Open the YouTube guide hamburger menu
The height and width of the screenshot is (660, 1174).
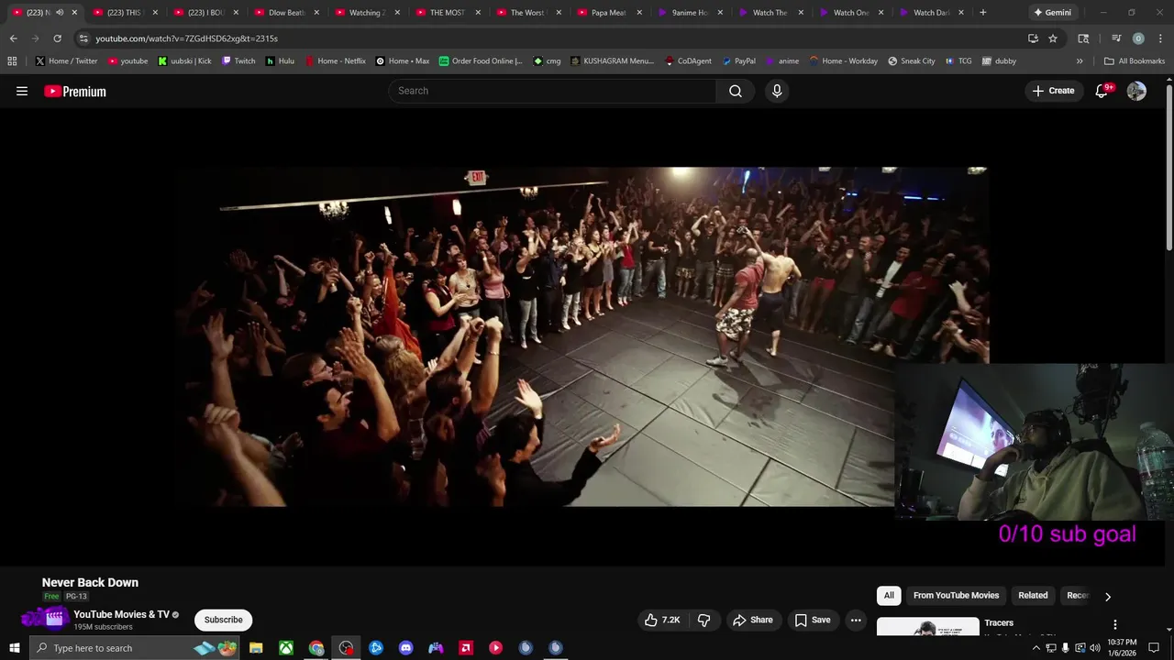(x=22, y=91)
